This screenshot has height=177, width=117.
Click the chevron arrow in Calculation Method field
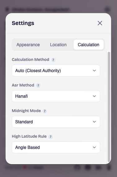tap(94, 71)
